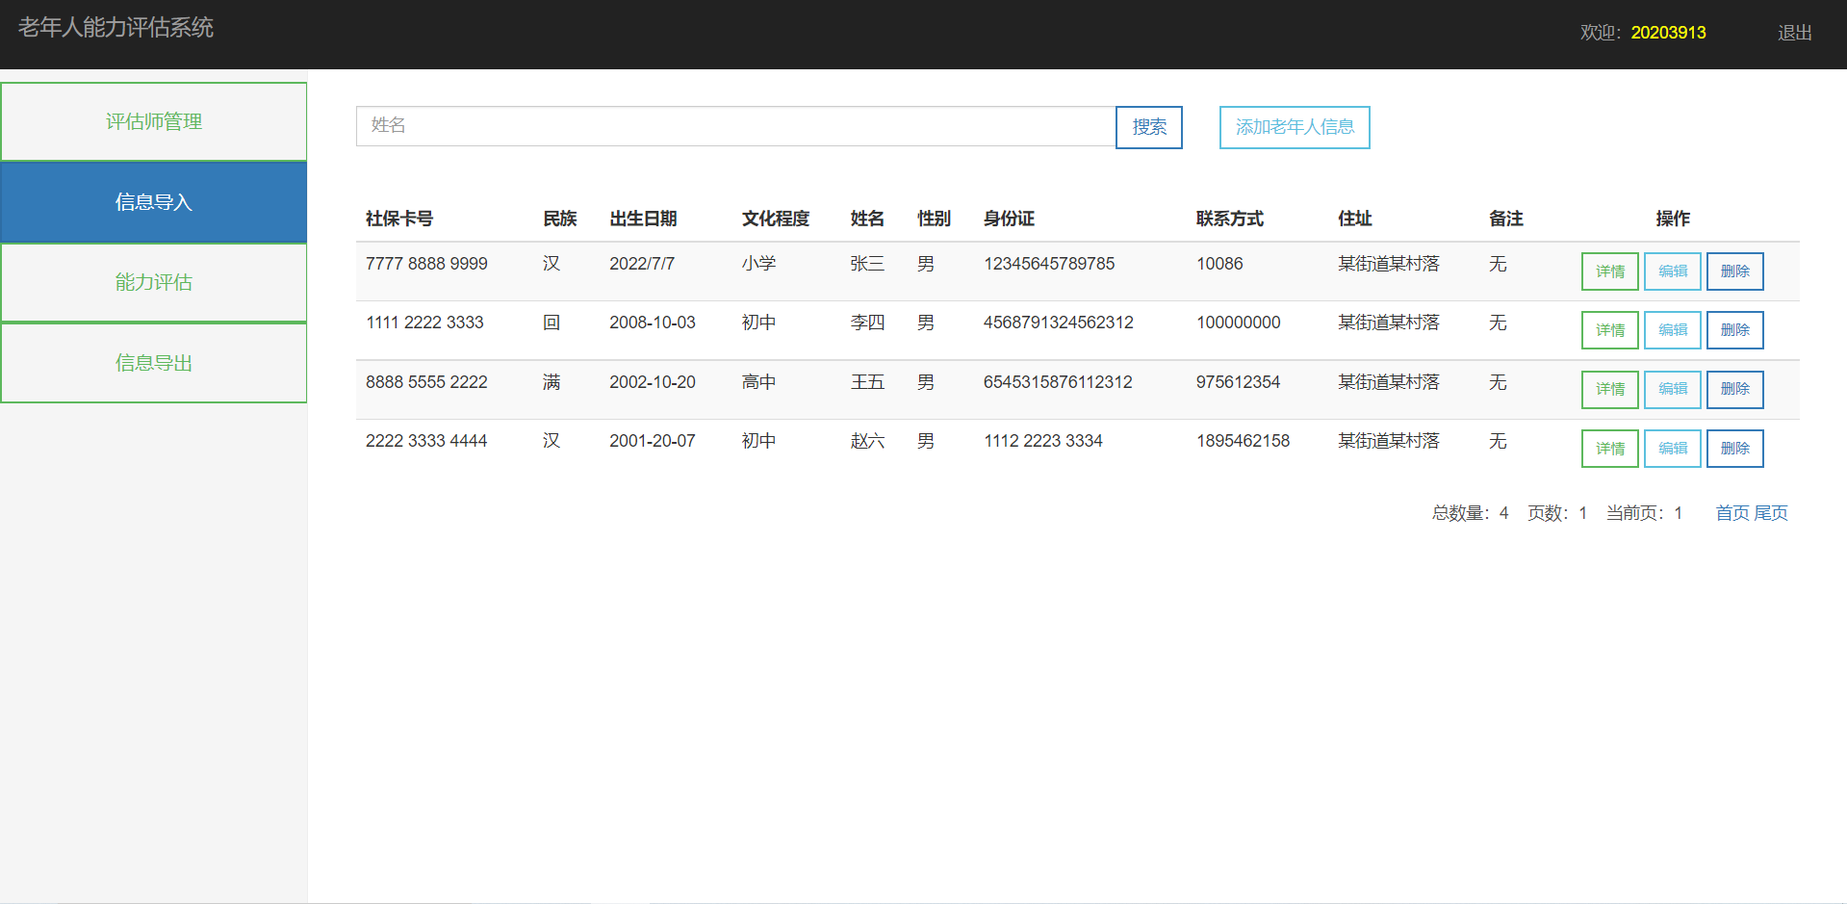
Task: Click the username 20203913
Action: [x=1668, y=33]
